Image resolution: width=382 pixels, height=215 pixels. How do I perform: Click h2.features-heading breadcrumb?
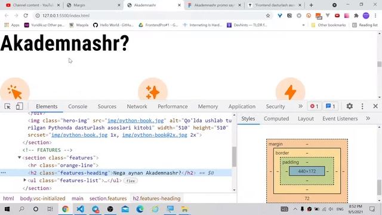156,198
